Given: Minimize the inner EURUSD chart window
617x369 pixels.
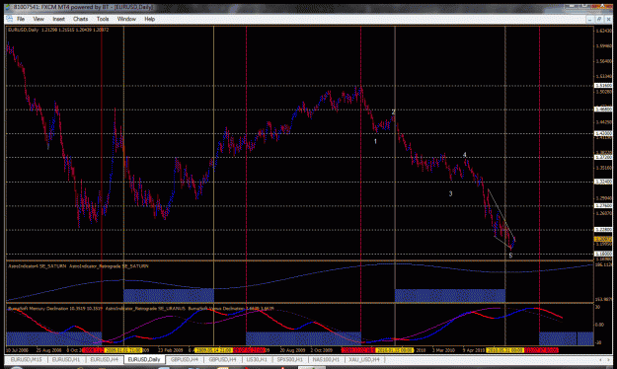Looking at the screenshot, I should [x=589, y=19].
